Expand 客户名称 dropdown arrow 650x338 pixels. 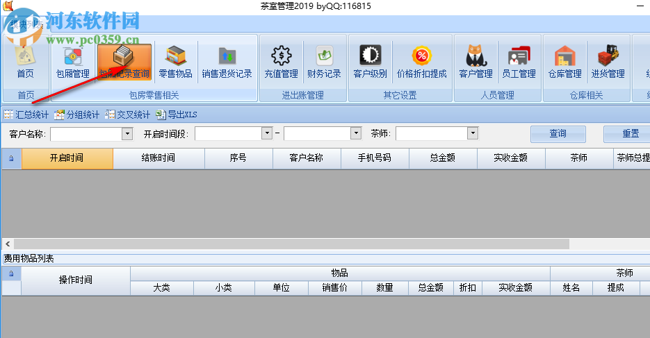tap(127, 134)
